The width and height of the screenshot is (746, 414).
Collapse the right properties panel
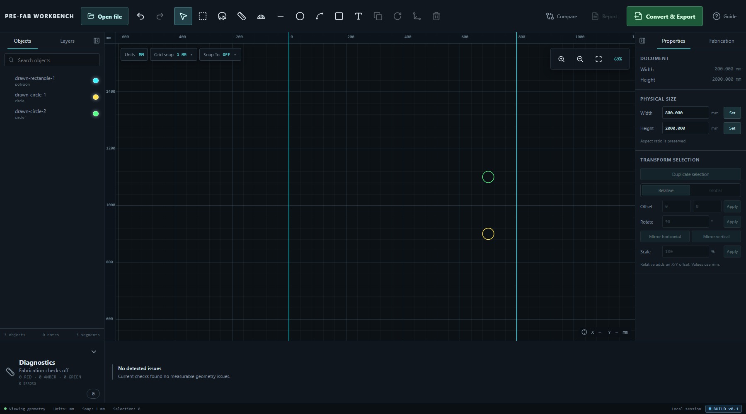tap(642, 41)
